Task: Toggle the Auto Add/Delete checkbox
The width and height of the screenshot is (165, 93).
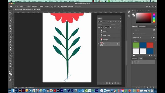Action: coord(64,6)
